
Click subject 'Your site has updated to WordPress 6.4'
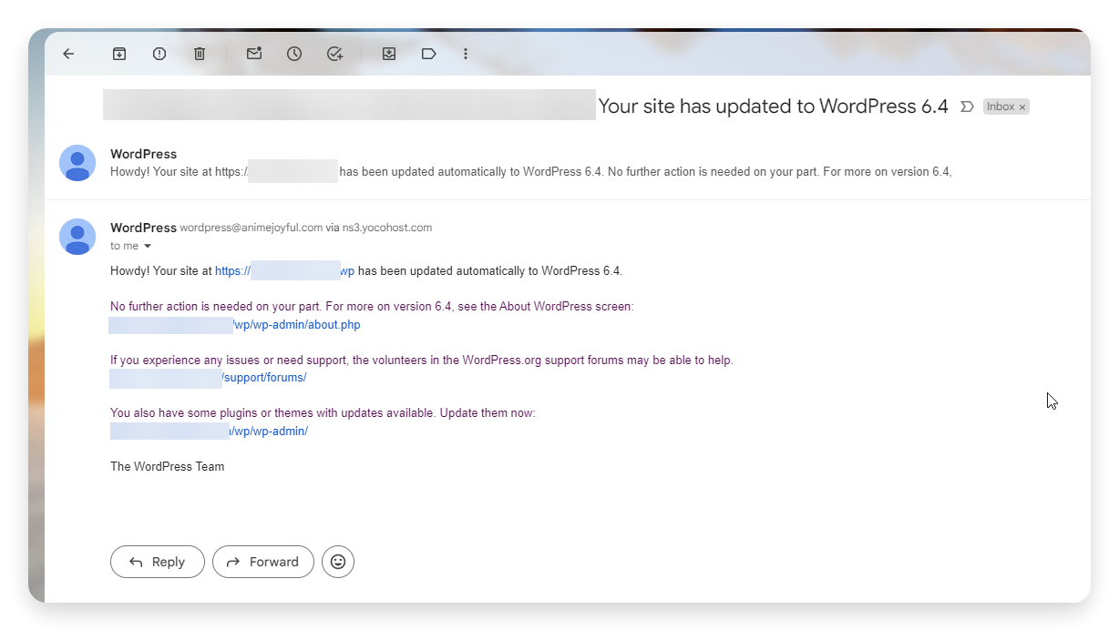[773, 107]
